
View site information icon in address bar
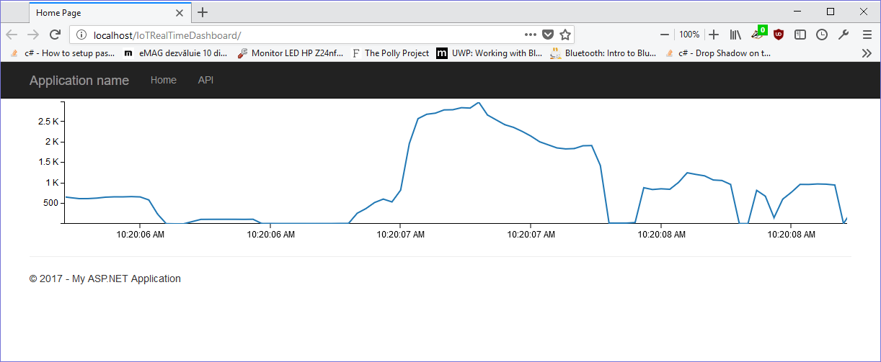point(81,35)
